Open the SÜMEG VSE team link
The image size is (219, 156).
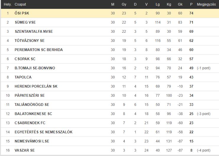tap(25, 22)
